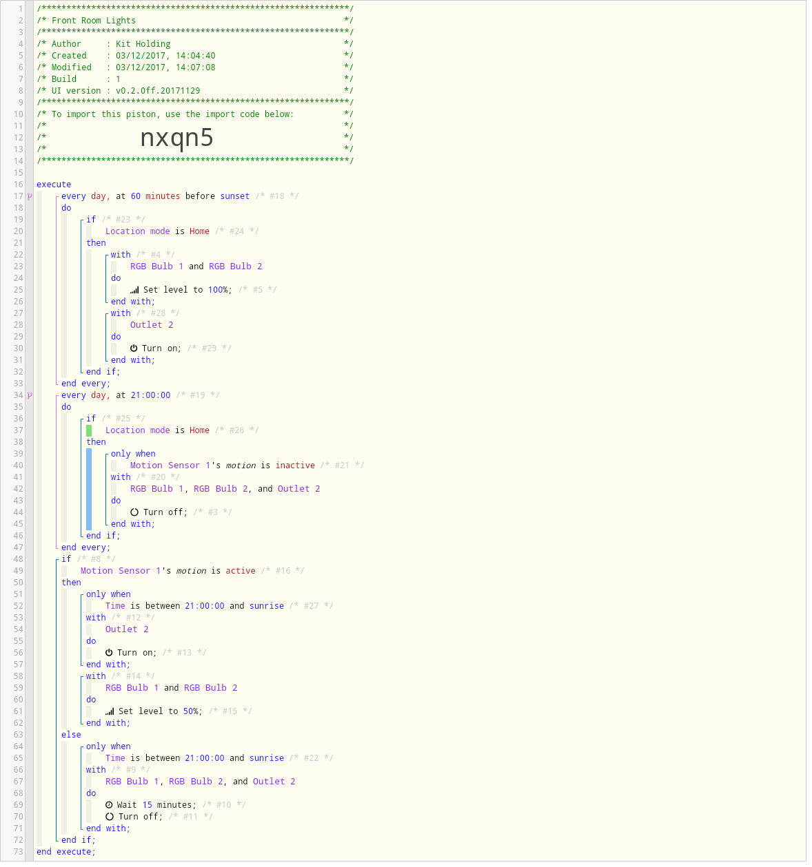812x867 pixels.
Task: Click 'Home' value in condition #24
Action: click(200, 231)
